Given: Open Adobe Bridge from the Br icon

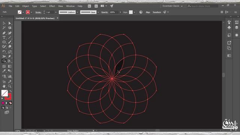Looking at the screenshot, I should click(89, 6).
